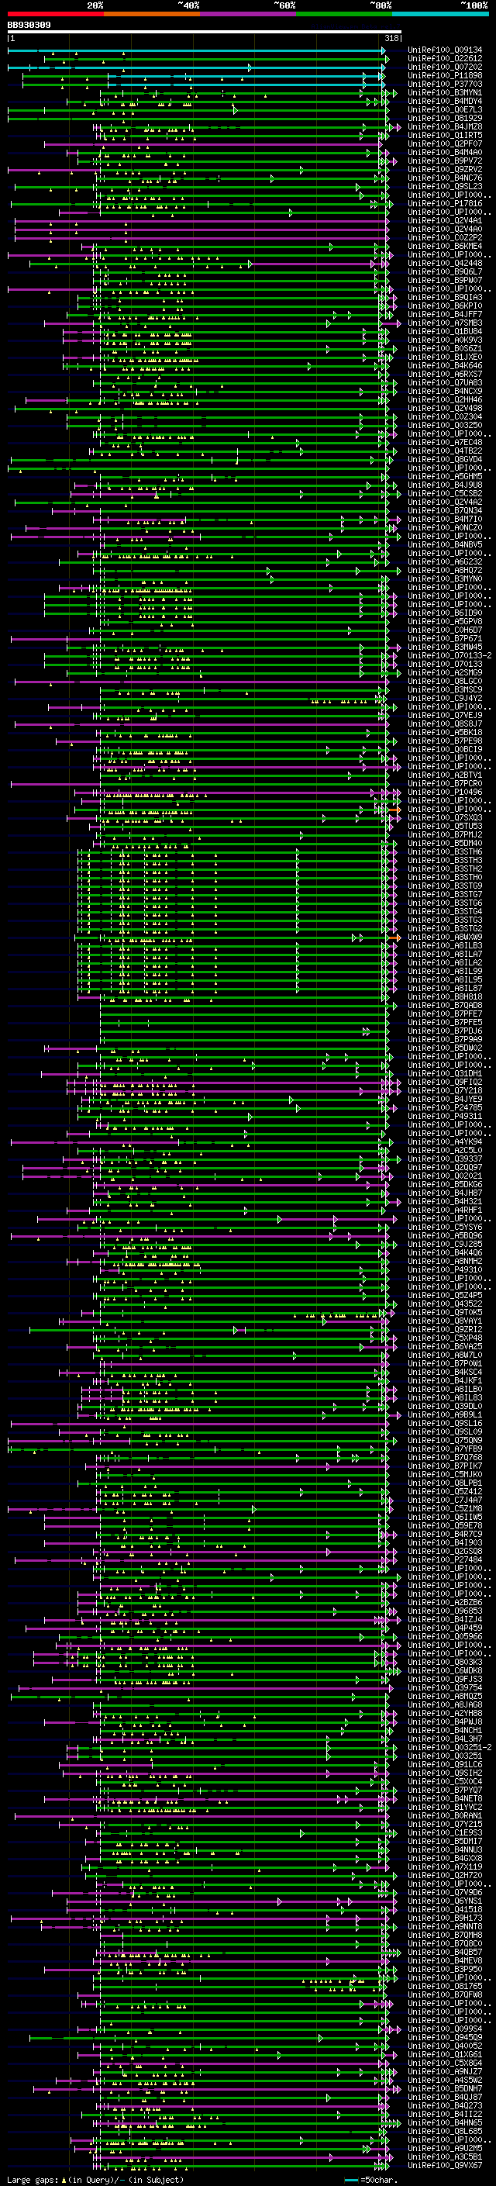This screenshot has width=496, height=2186.
Task: Select the UniRef100_C0Z2P2 label
Action: (x=444, y=237)
